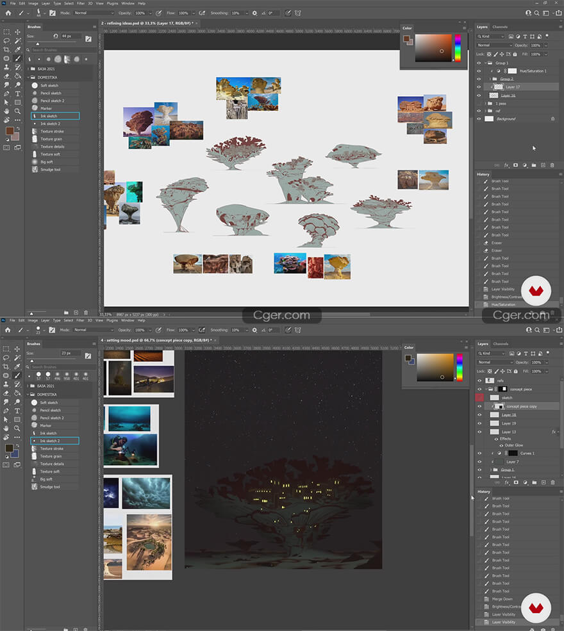Select the '2 - refining ideas.psd' document tab

pyautogui.click(x=147, y=24)
